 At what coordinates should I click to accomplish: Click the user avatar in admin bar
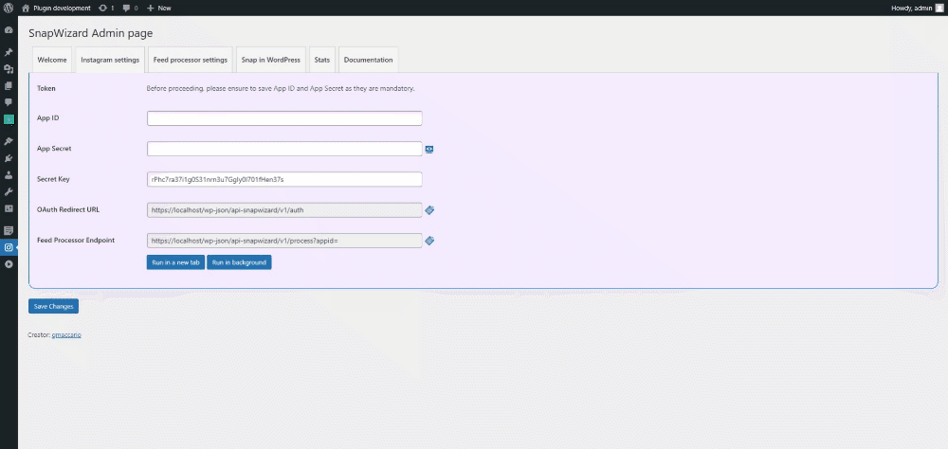[939, 8]
